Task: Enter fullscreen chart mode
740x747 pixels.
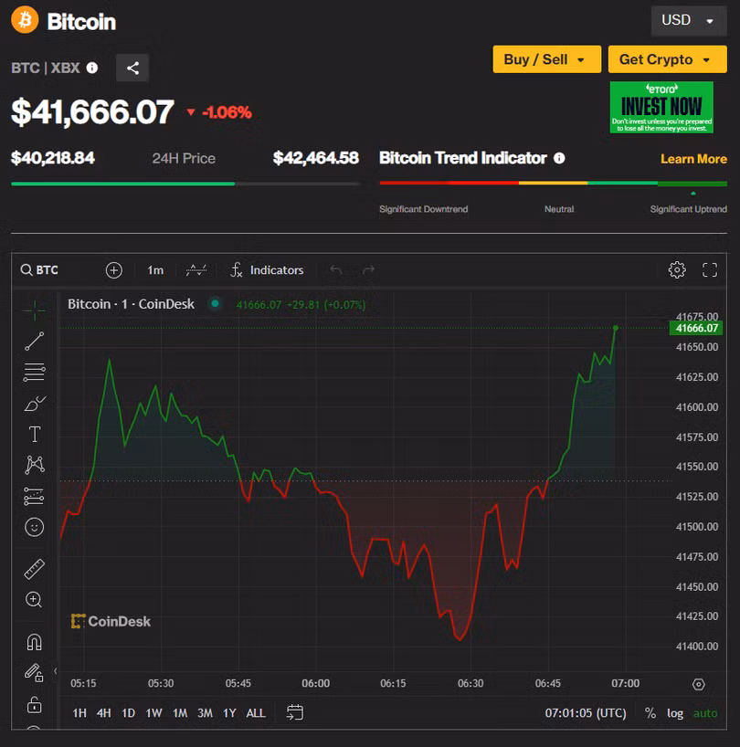Action: [x=710, y=269]
